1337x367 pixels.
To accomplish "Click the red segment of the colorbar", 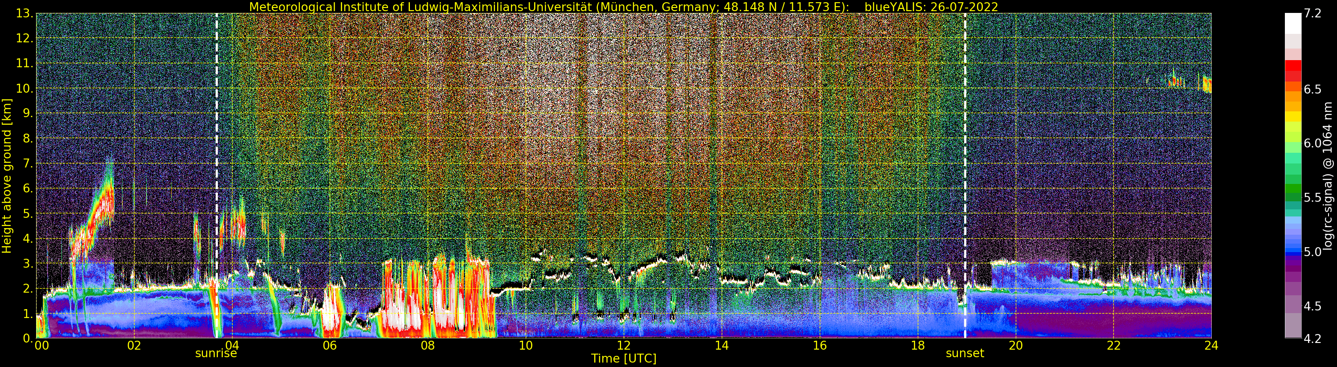I will click(1293, 66).
